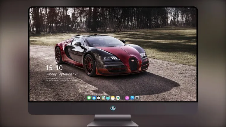The height and width of the screenshot is (127, 226).
Task: Open the Clock app in dock
Action: pyautogui.click(x=99, y=98)
